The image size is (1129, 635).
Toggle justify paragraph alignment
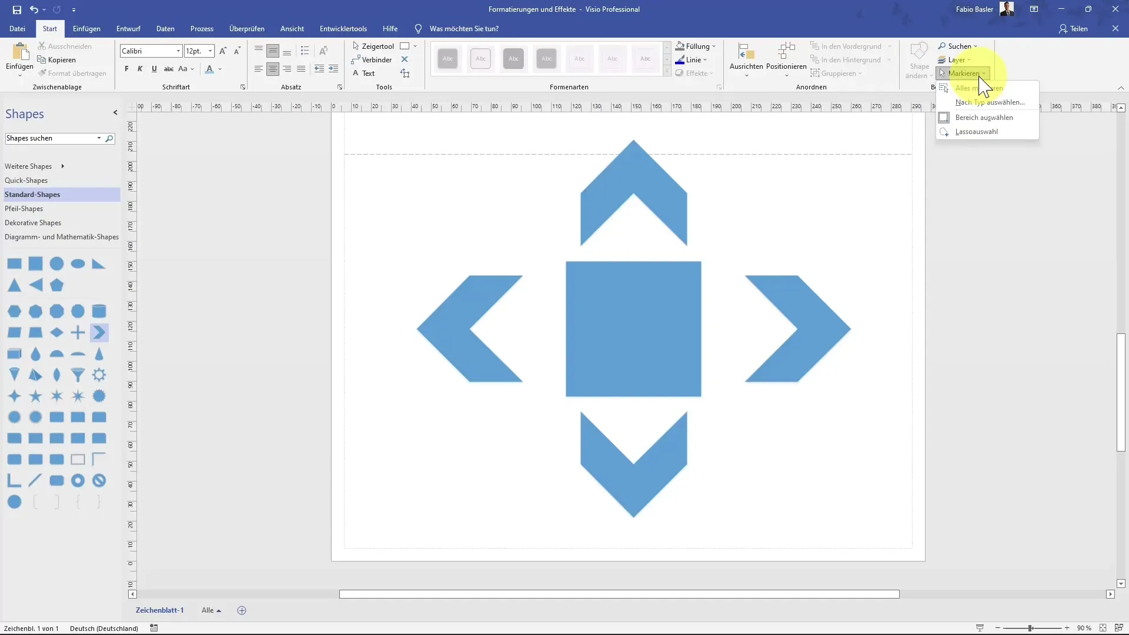click(x=301, y=69)
